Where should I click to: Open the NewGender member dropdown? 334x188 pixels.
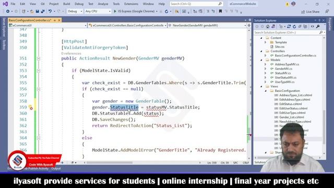coord(207,26)
